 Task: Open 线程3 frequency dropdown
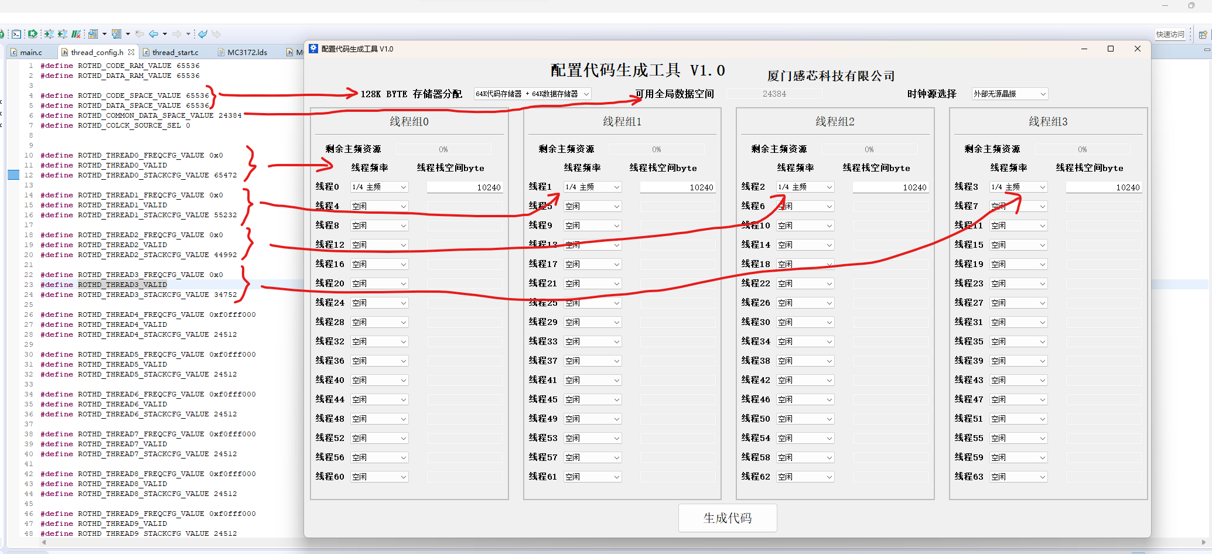[x=1019, y=187]
